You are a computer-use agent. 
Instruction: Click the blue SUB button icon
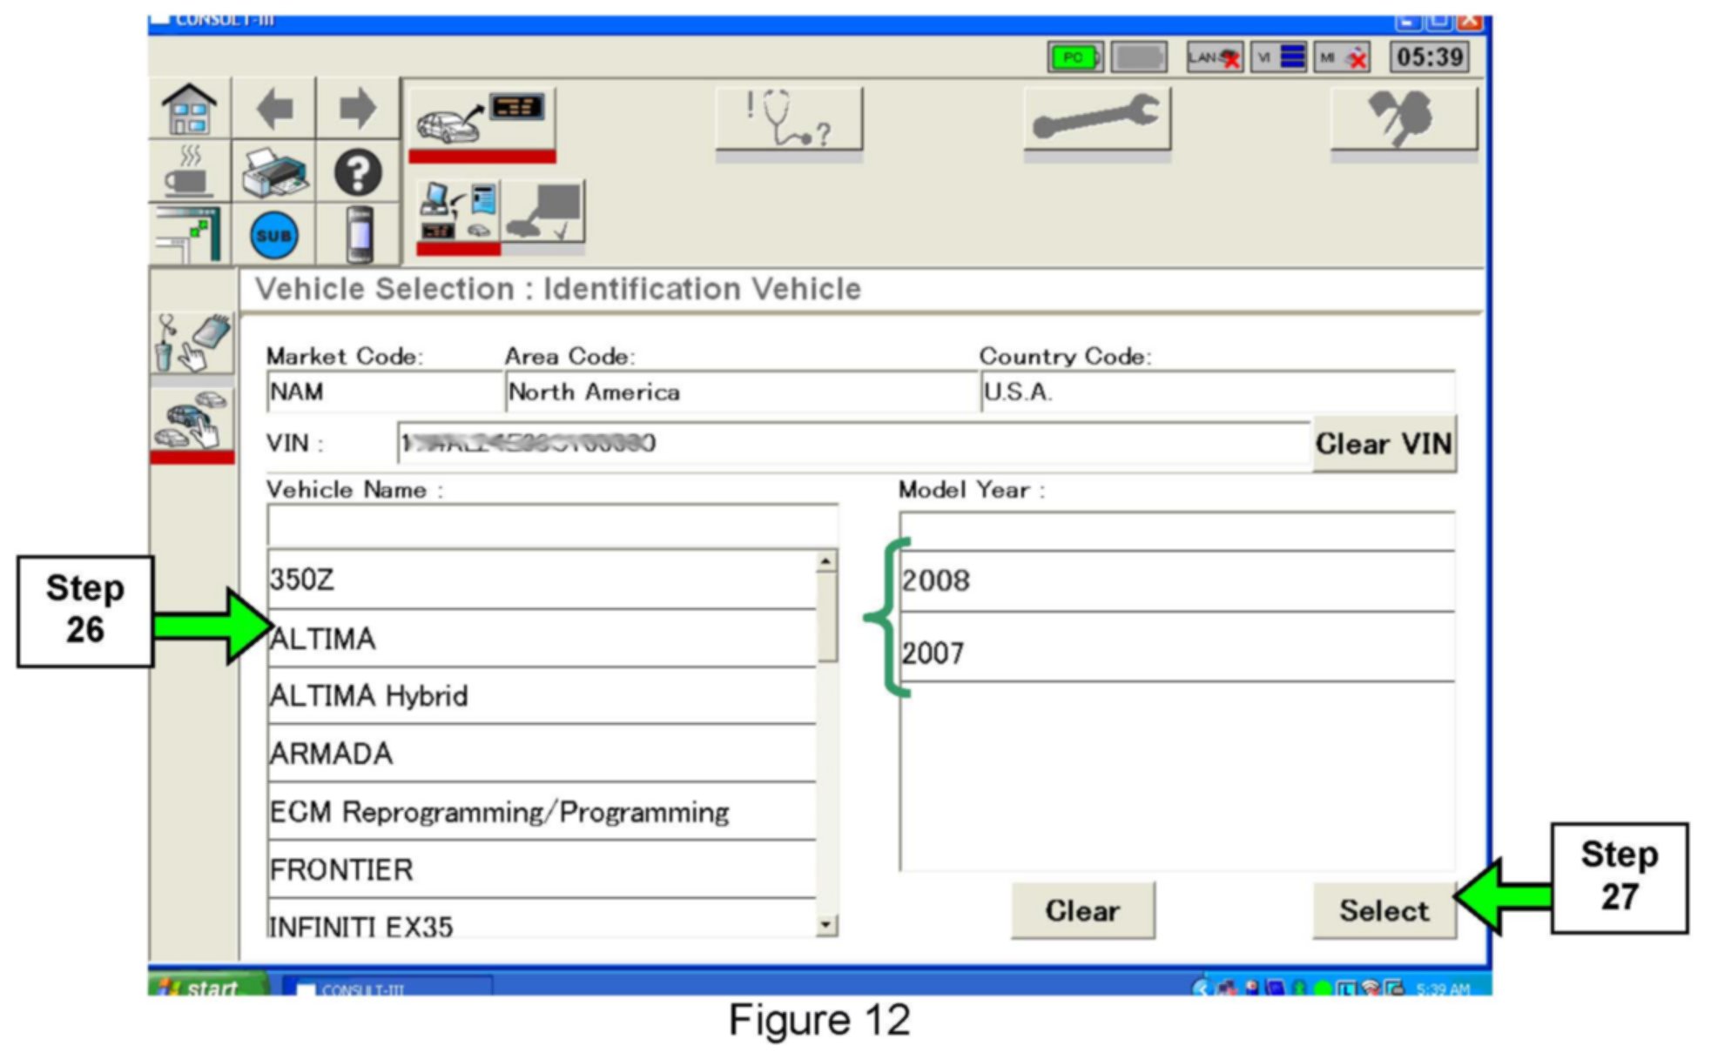274,236
